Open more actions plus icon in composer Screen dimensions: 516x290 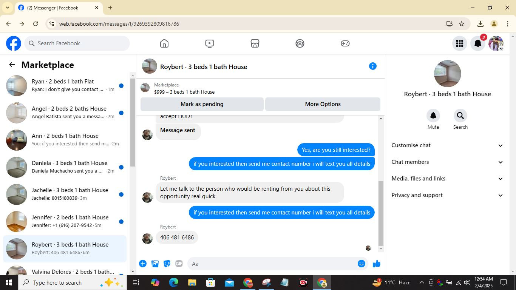click(x=143, y=264)
